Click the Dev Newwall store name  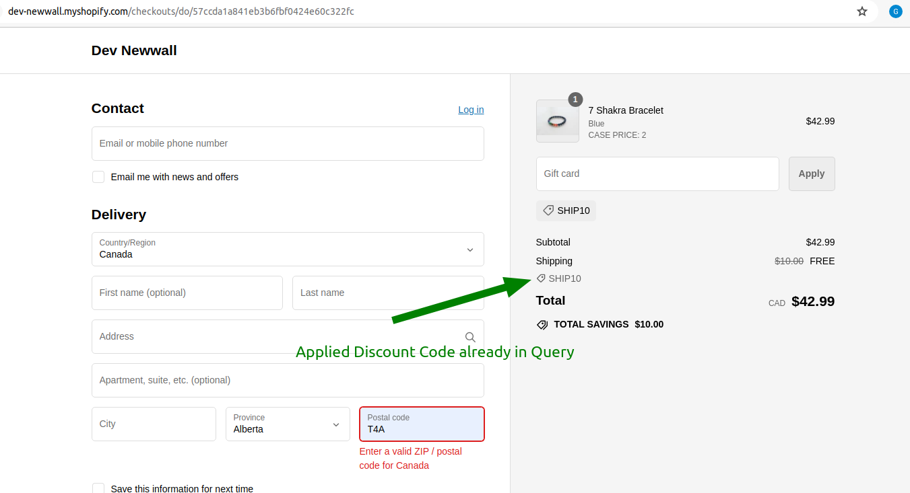(x=134, y=50)
